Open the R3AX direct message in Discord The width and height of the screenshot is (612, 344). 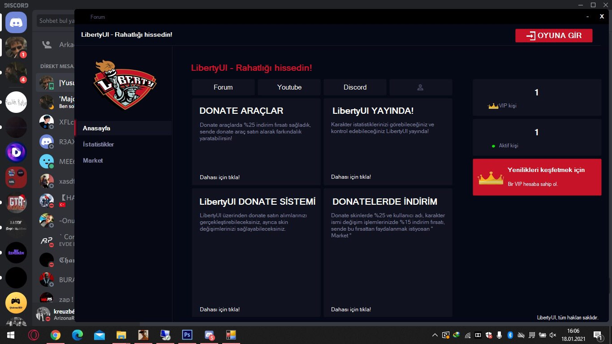pos(55,142)
